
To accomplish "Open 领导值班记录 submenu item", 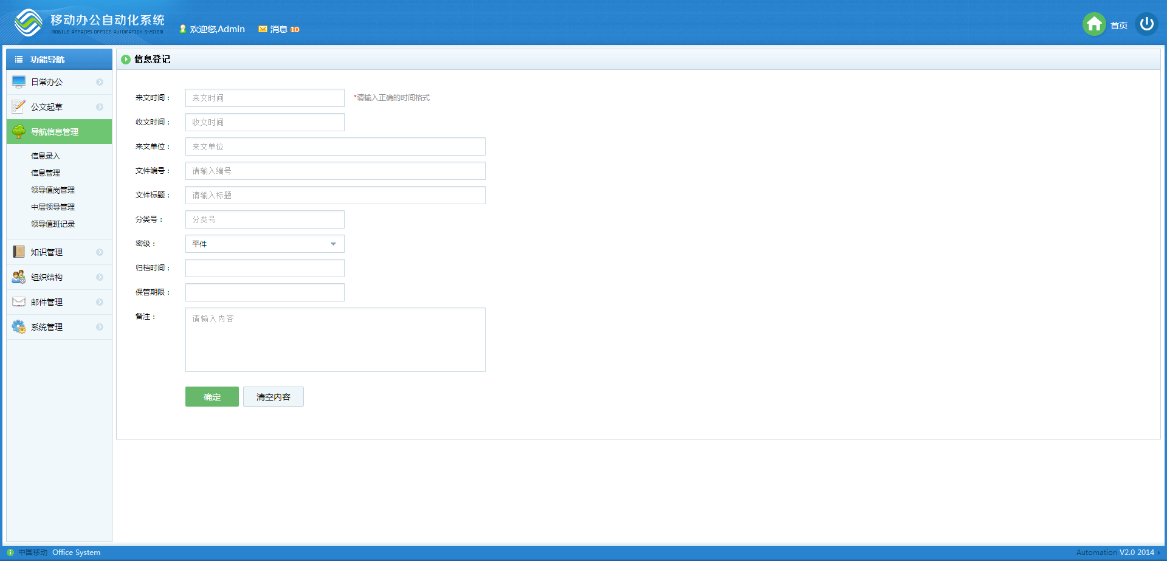I will (x=53, y=224).
